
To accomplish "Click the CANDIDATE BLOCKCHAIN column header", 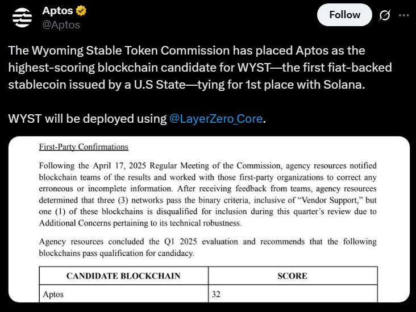I will click(123, 276).
